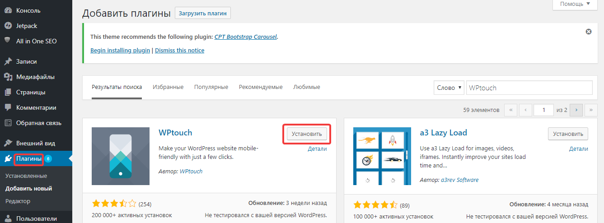Click the Загрузить плагин button
This screenshot has width=604, height=223.
point(203,13)
